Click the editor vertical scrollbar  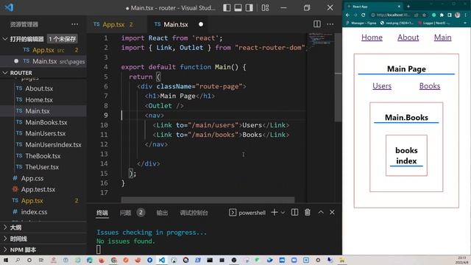click(x=338, y=77)
